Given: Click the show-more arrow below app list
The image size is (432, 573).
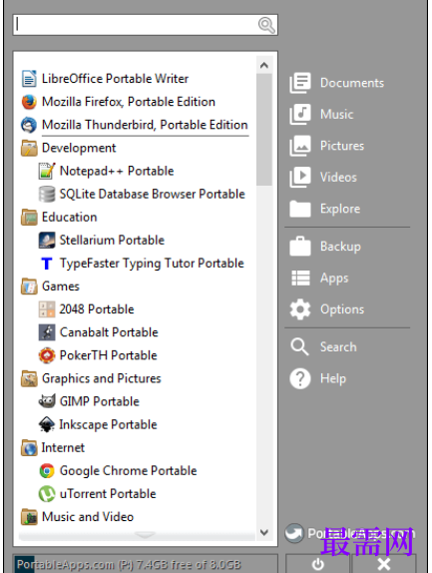Looking at the screenshot, I should pos(145,535).
